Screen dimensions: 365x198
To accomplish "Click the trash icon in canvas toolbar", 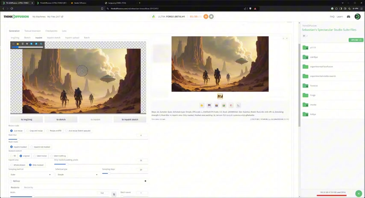I will [x=22, y=44].
